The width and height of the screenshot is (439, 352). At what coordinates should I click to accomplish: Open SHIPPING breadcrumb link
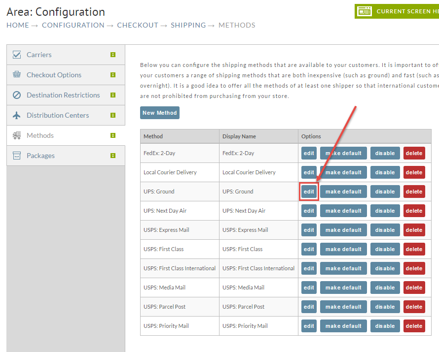[x=188, y=25]
